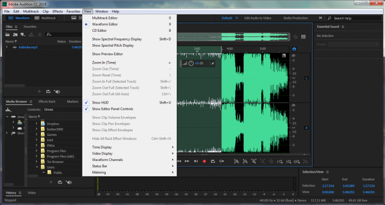
Task: Click Skip Selection icon in transport
Action: (222, 161)
